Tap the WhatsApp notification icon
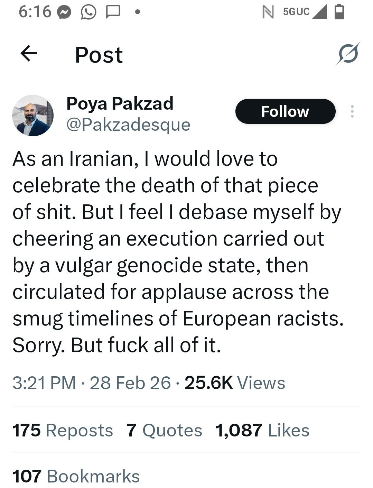This screenshot has width=373, height=488. tap(88, 13)
